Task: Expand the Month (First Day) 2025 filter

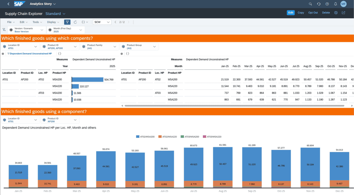Action: point(81,30)
